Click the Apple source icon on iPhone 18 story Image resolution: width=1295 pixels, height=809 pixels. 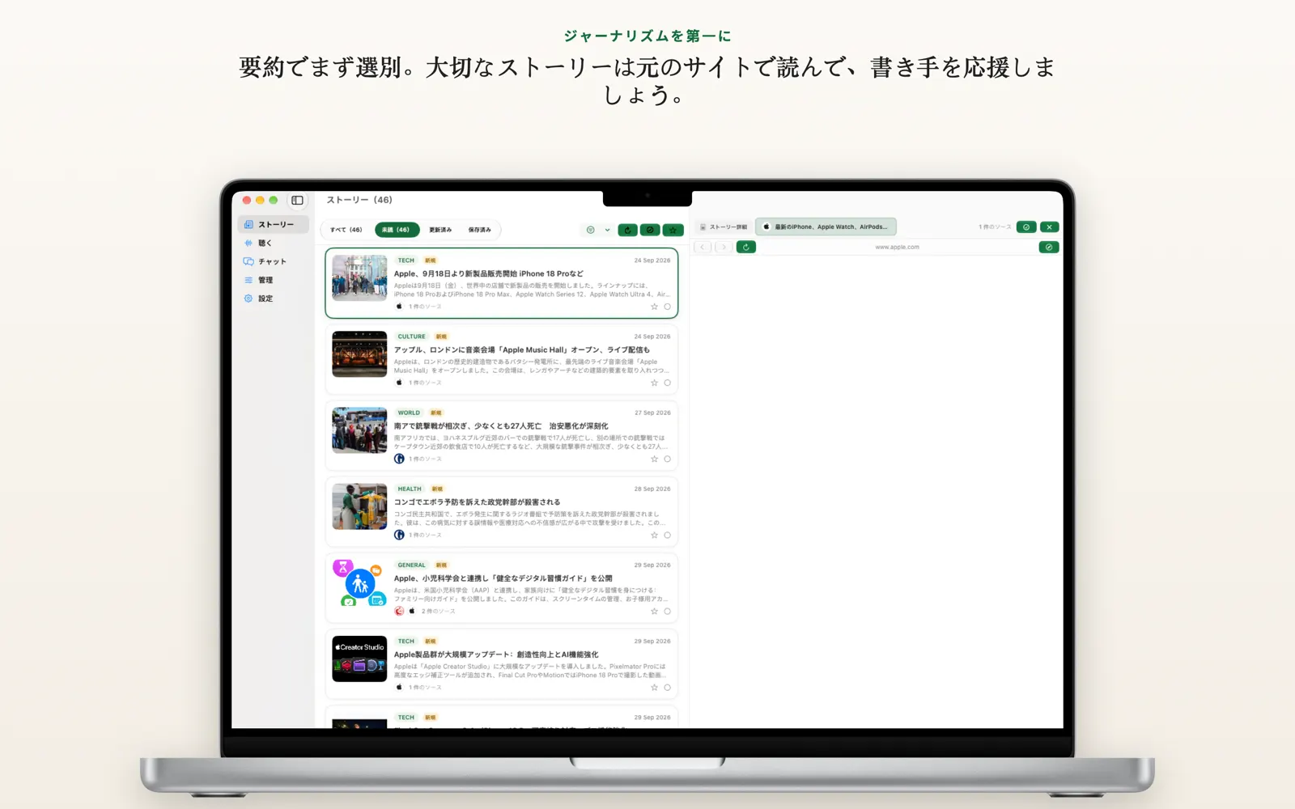(x=399, y=307)
